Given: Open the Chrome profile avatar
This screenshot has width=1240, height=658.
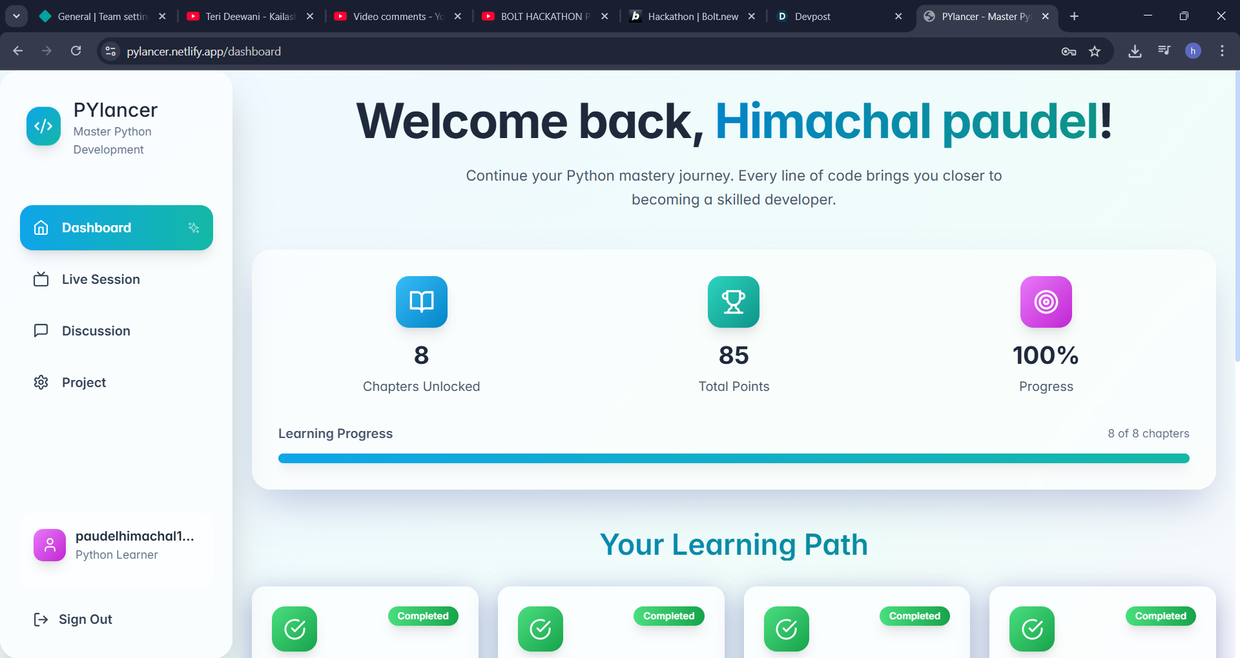Looking at the screenshot, I should click(1193, 51).
